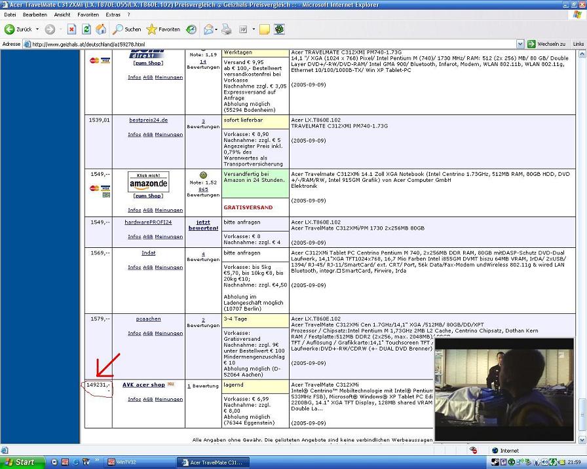Image resolution: width=587 pixels, height=469 pixels.
Task: Click the page icon in the address bar
Action: click(27, 44)
